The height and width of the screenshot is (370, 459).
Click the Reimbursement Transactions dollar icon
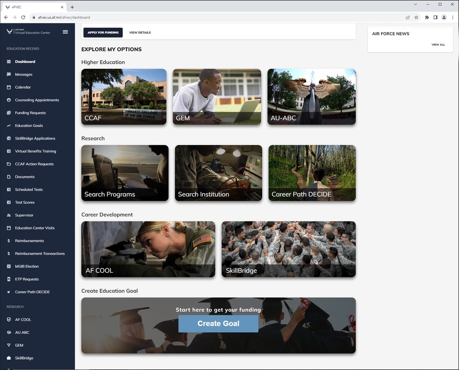click(9, 254)
